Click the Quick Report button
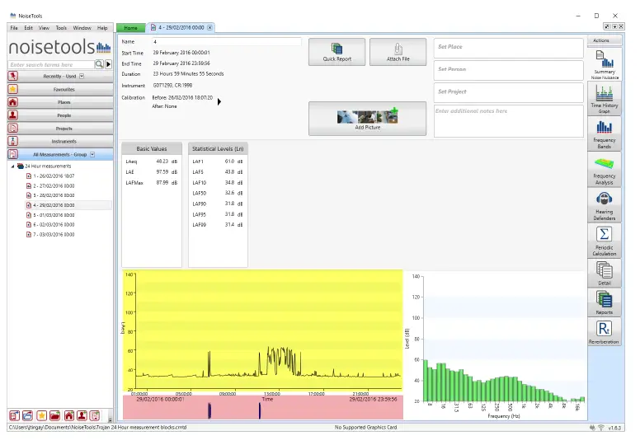640x445 pixels. click(x=336, y=52)
